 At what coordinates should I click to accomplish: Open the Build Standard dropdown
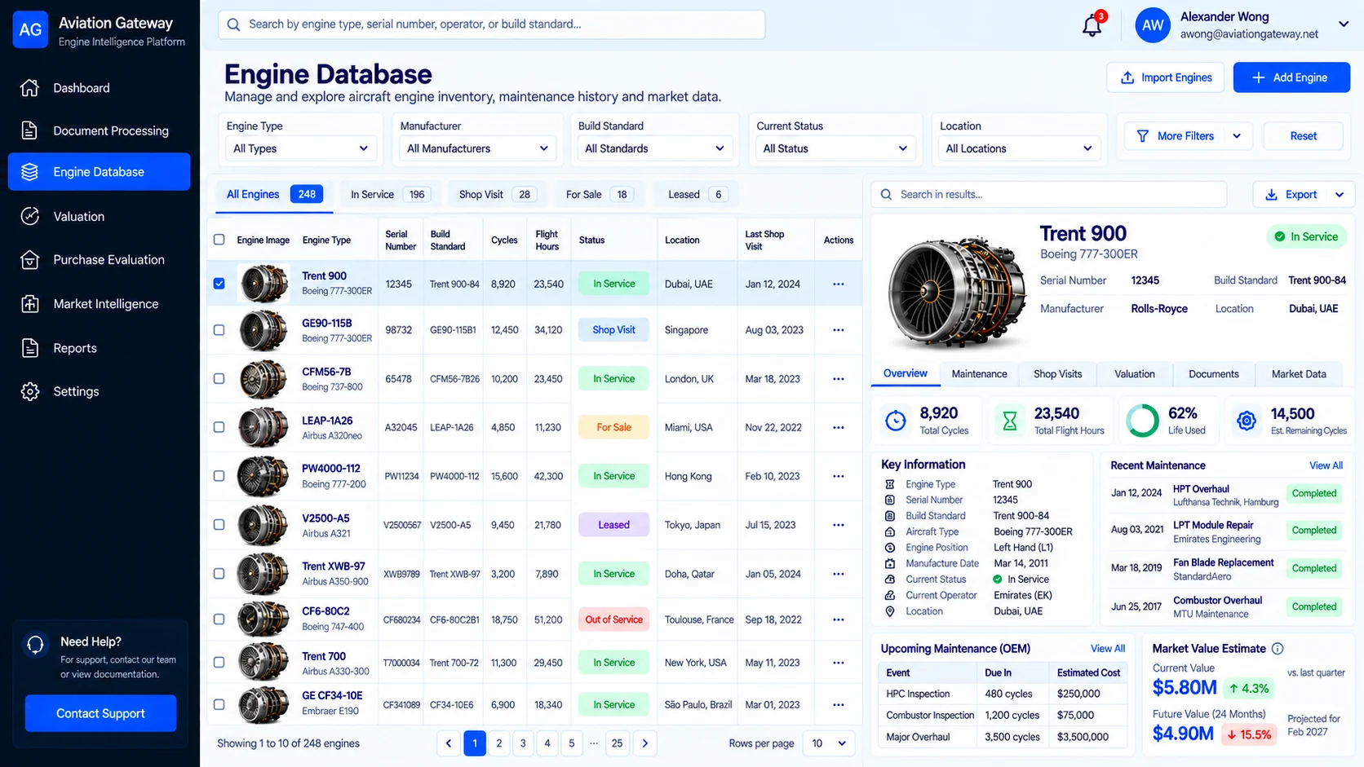655,148
